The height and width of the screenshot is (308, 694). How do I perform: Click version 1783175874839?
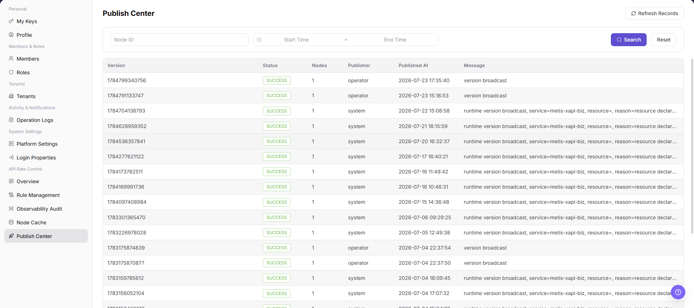pos(126,248)
